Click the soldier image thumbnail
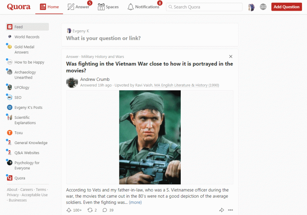The height and width of the screenshot is (215, 307). click(x=150, y=137)
